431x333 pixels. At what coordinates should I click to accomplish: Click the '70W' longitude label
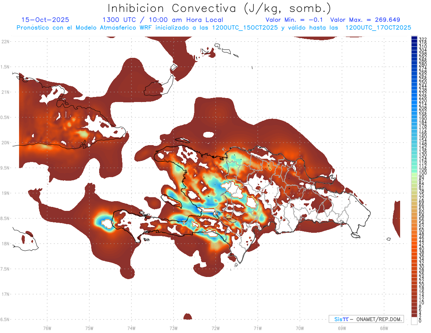pos(300,328)
